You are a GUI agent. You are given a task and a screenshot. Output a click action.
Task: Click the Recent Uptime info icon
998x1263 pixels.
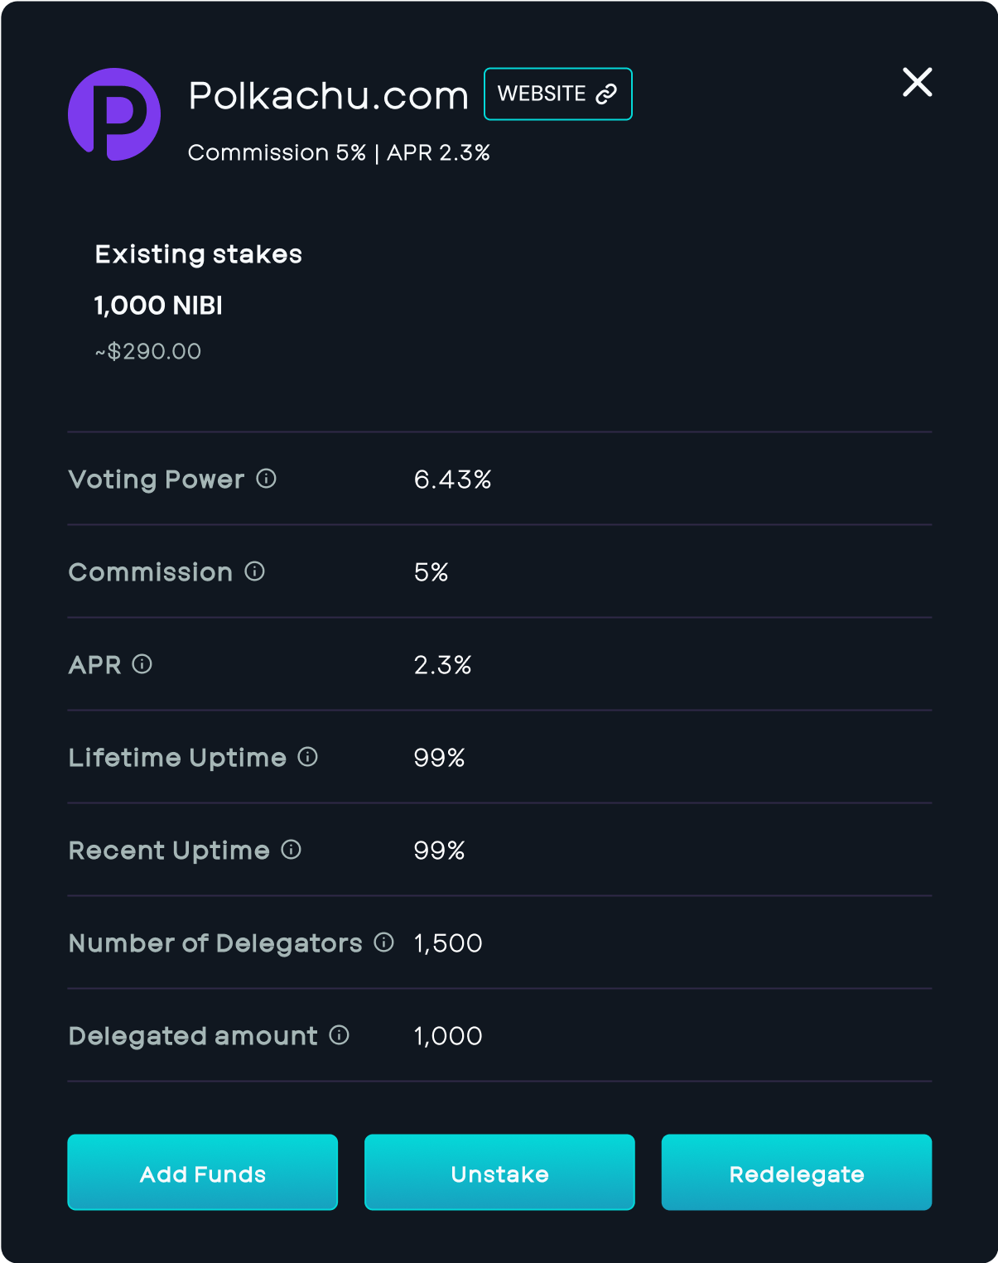click(x=291, y=850)
